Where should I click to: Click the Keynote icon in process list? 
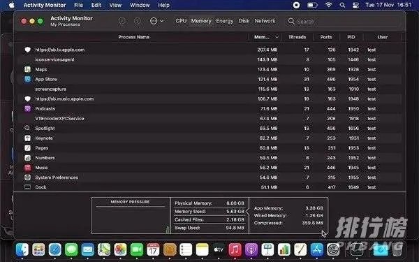(x=27, y=138)
